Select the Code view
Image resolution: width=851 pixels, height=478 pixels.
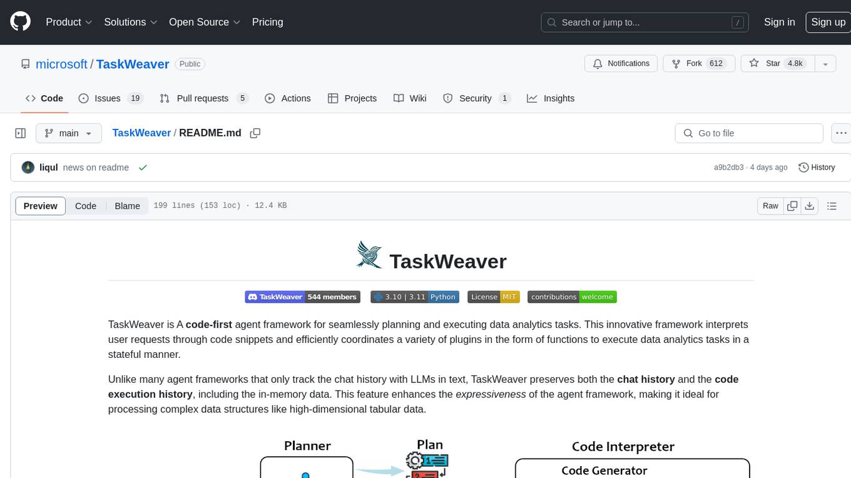[86, 206]
